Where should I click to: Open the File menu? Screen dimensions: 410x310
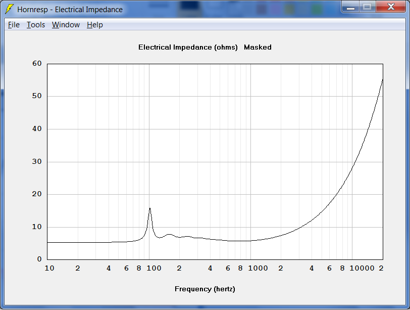14,25
